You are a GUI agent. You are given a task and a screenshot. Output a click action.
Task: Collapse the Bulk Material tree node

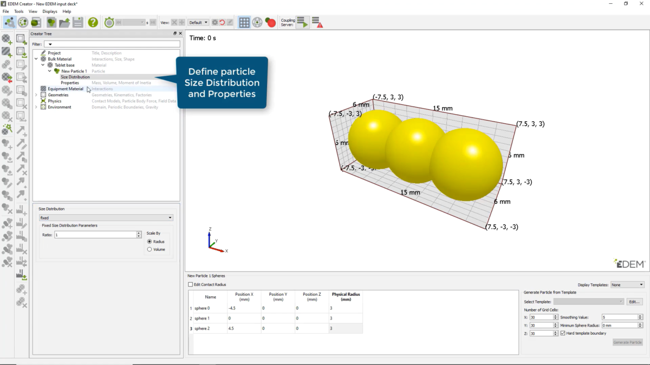point(36,59)
